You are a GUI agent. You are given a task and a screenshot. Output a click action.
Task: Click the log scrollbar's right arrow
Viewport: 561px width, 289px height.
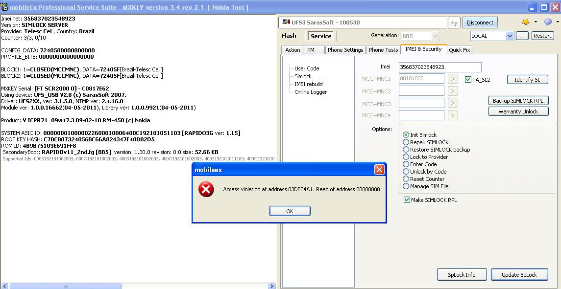pos(271,286)
